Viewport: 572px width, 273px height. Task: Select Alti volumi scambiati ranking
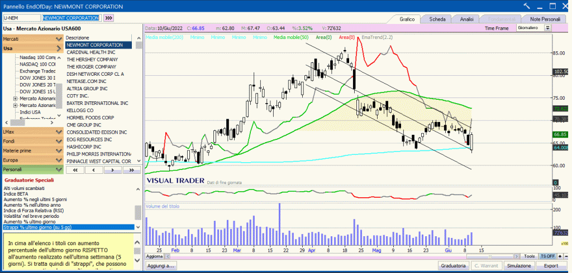point(24,188)
